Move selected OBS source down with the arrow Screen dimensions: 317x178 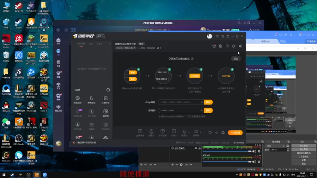point(191,165)
